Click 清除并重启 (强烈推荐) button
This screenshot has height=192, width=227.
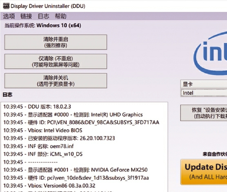pyautogui.click(x=56, y=42)
